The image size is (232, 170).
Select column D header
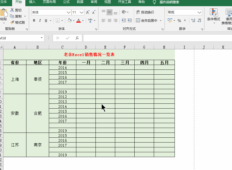coord(86,47)
